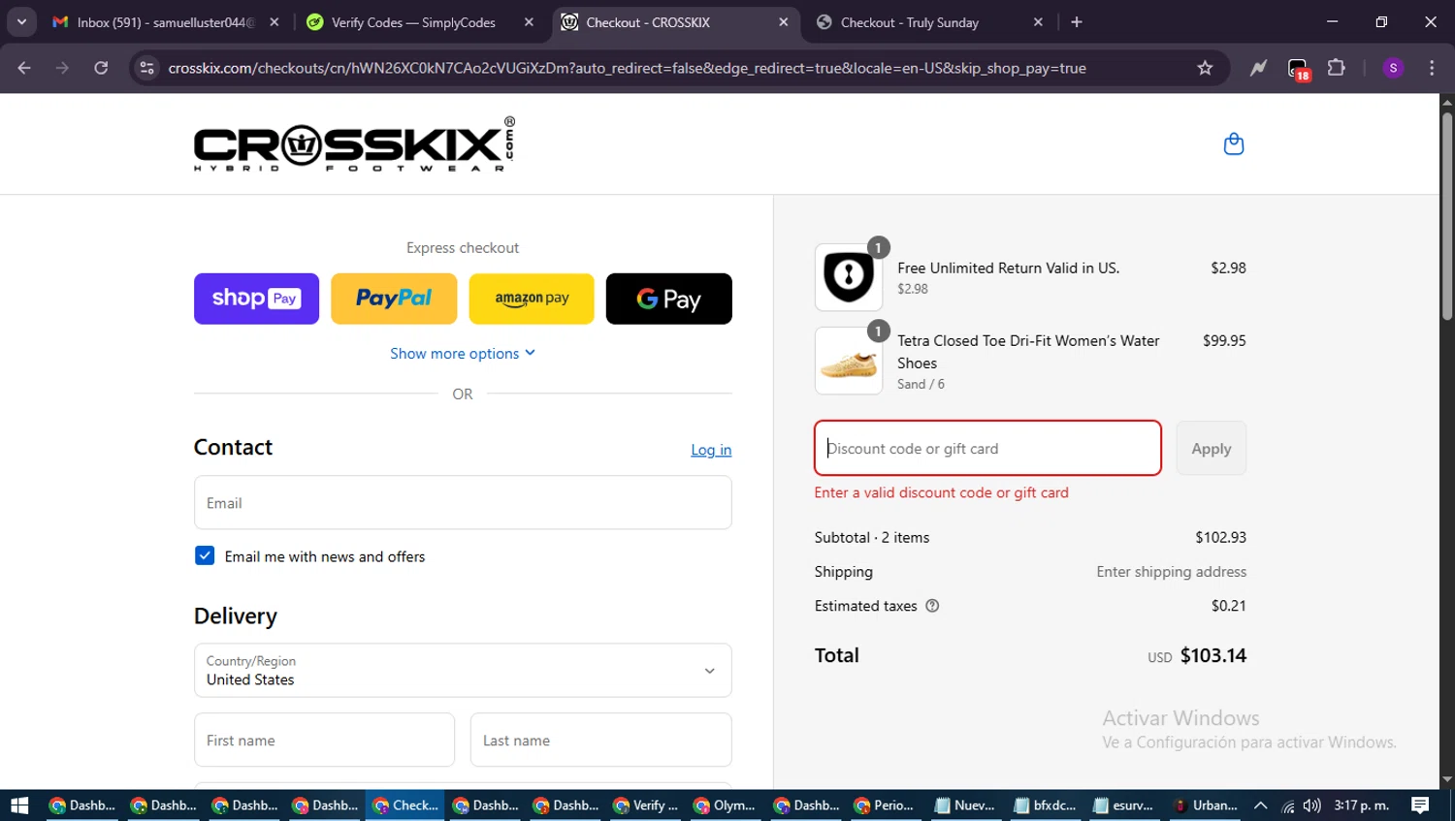The width and height of the screenshot is (1455, 821).
Task: Click the taskbar clock 3:17 p. m.
Action: point(1362,805)
